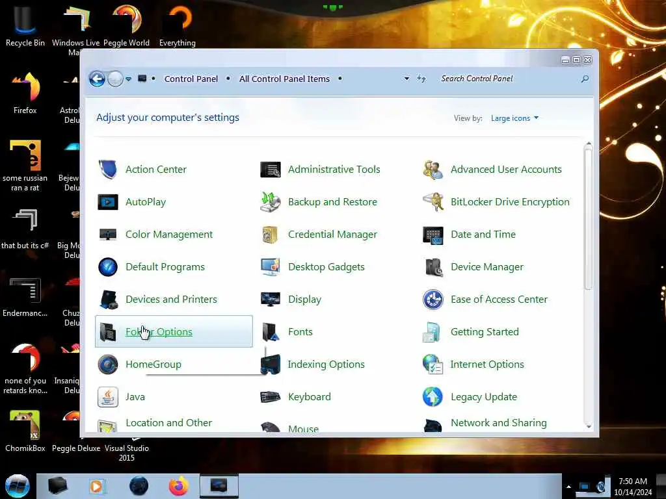666x499 pixels.
Task: Select the Firefox desktop shortcut
Action: [x=25, y=93]
